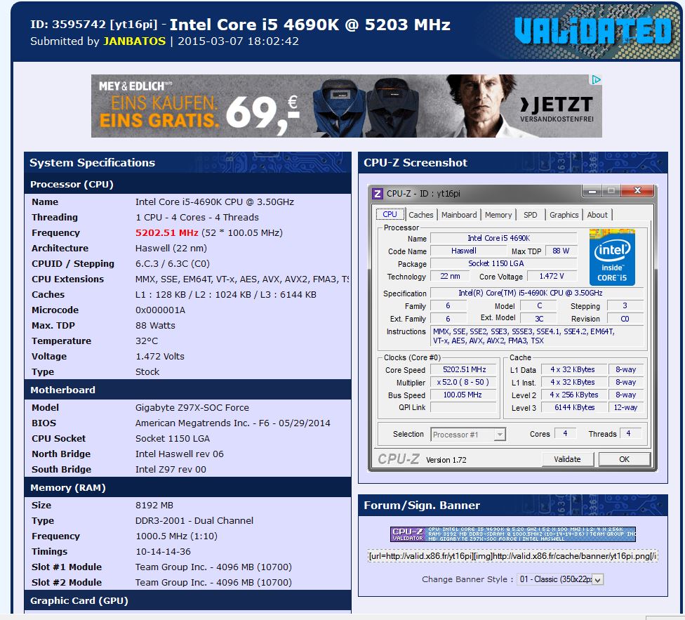Click the Slot #1 Module Team Group value
The height and width of the screenshot is (620, 685).
(213, 567)
